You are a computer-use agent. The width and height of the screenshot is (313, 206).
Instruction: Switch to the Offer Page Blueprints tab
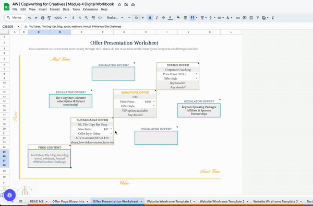point(68,201)
